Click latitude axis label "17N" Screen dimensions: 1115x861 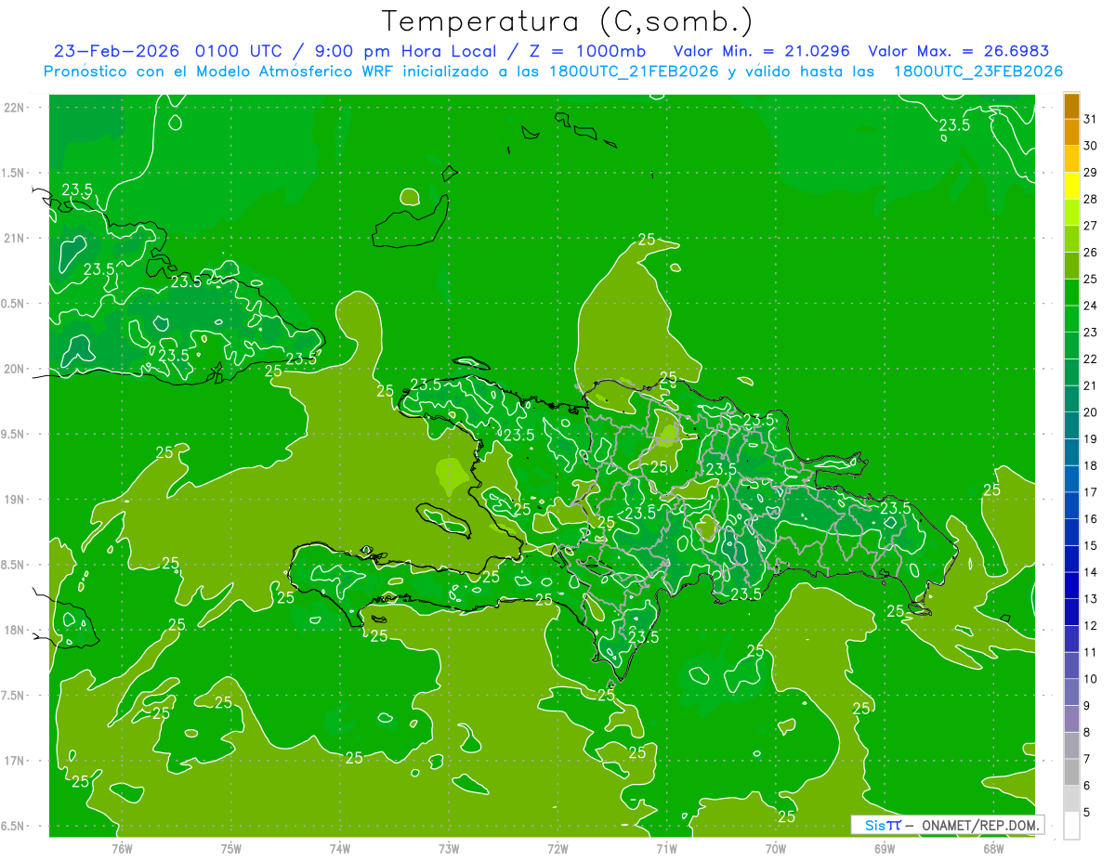click(15, 761)
